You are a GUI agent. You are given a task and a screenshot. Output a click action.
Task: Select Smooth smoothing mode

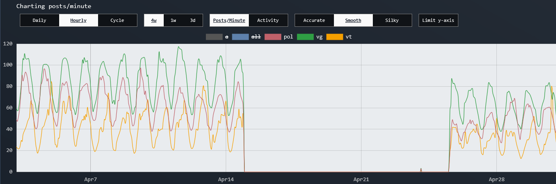(x=353, y=20)
